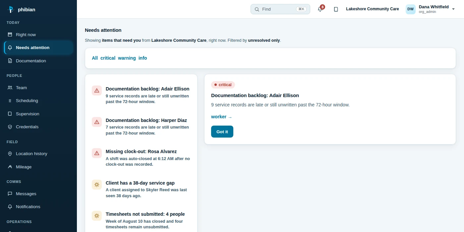Click the tablet icon beside Lakeshore Community Care
Screen dimensions: 464x232
[x=336, y=9]
